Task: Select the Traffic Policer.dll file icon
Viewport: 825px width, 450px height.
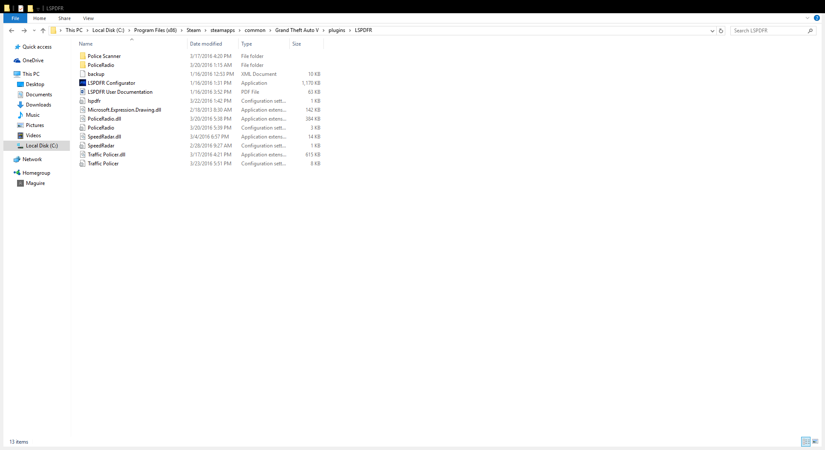Action: (x=83, y=155)
